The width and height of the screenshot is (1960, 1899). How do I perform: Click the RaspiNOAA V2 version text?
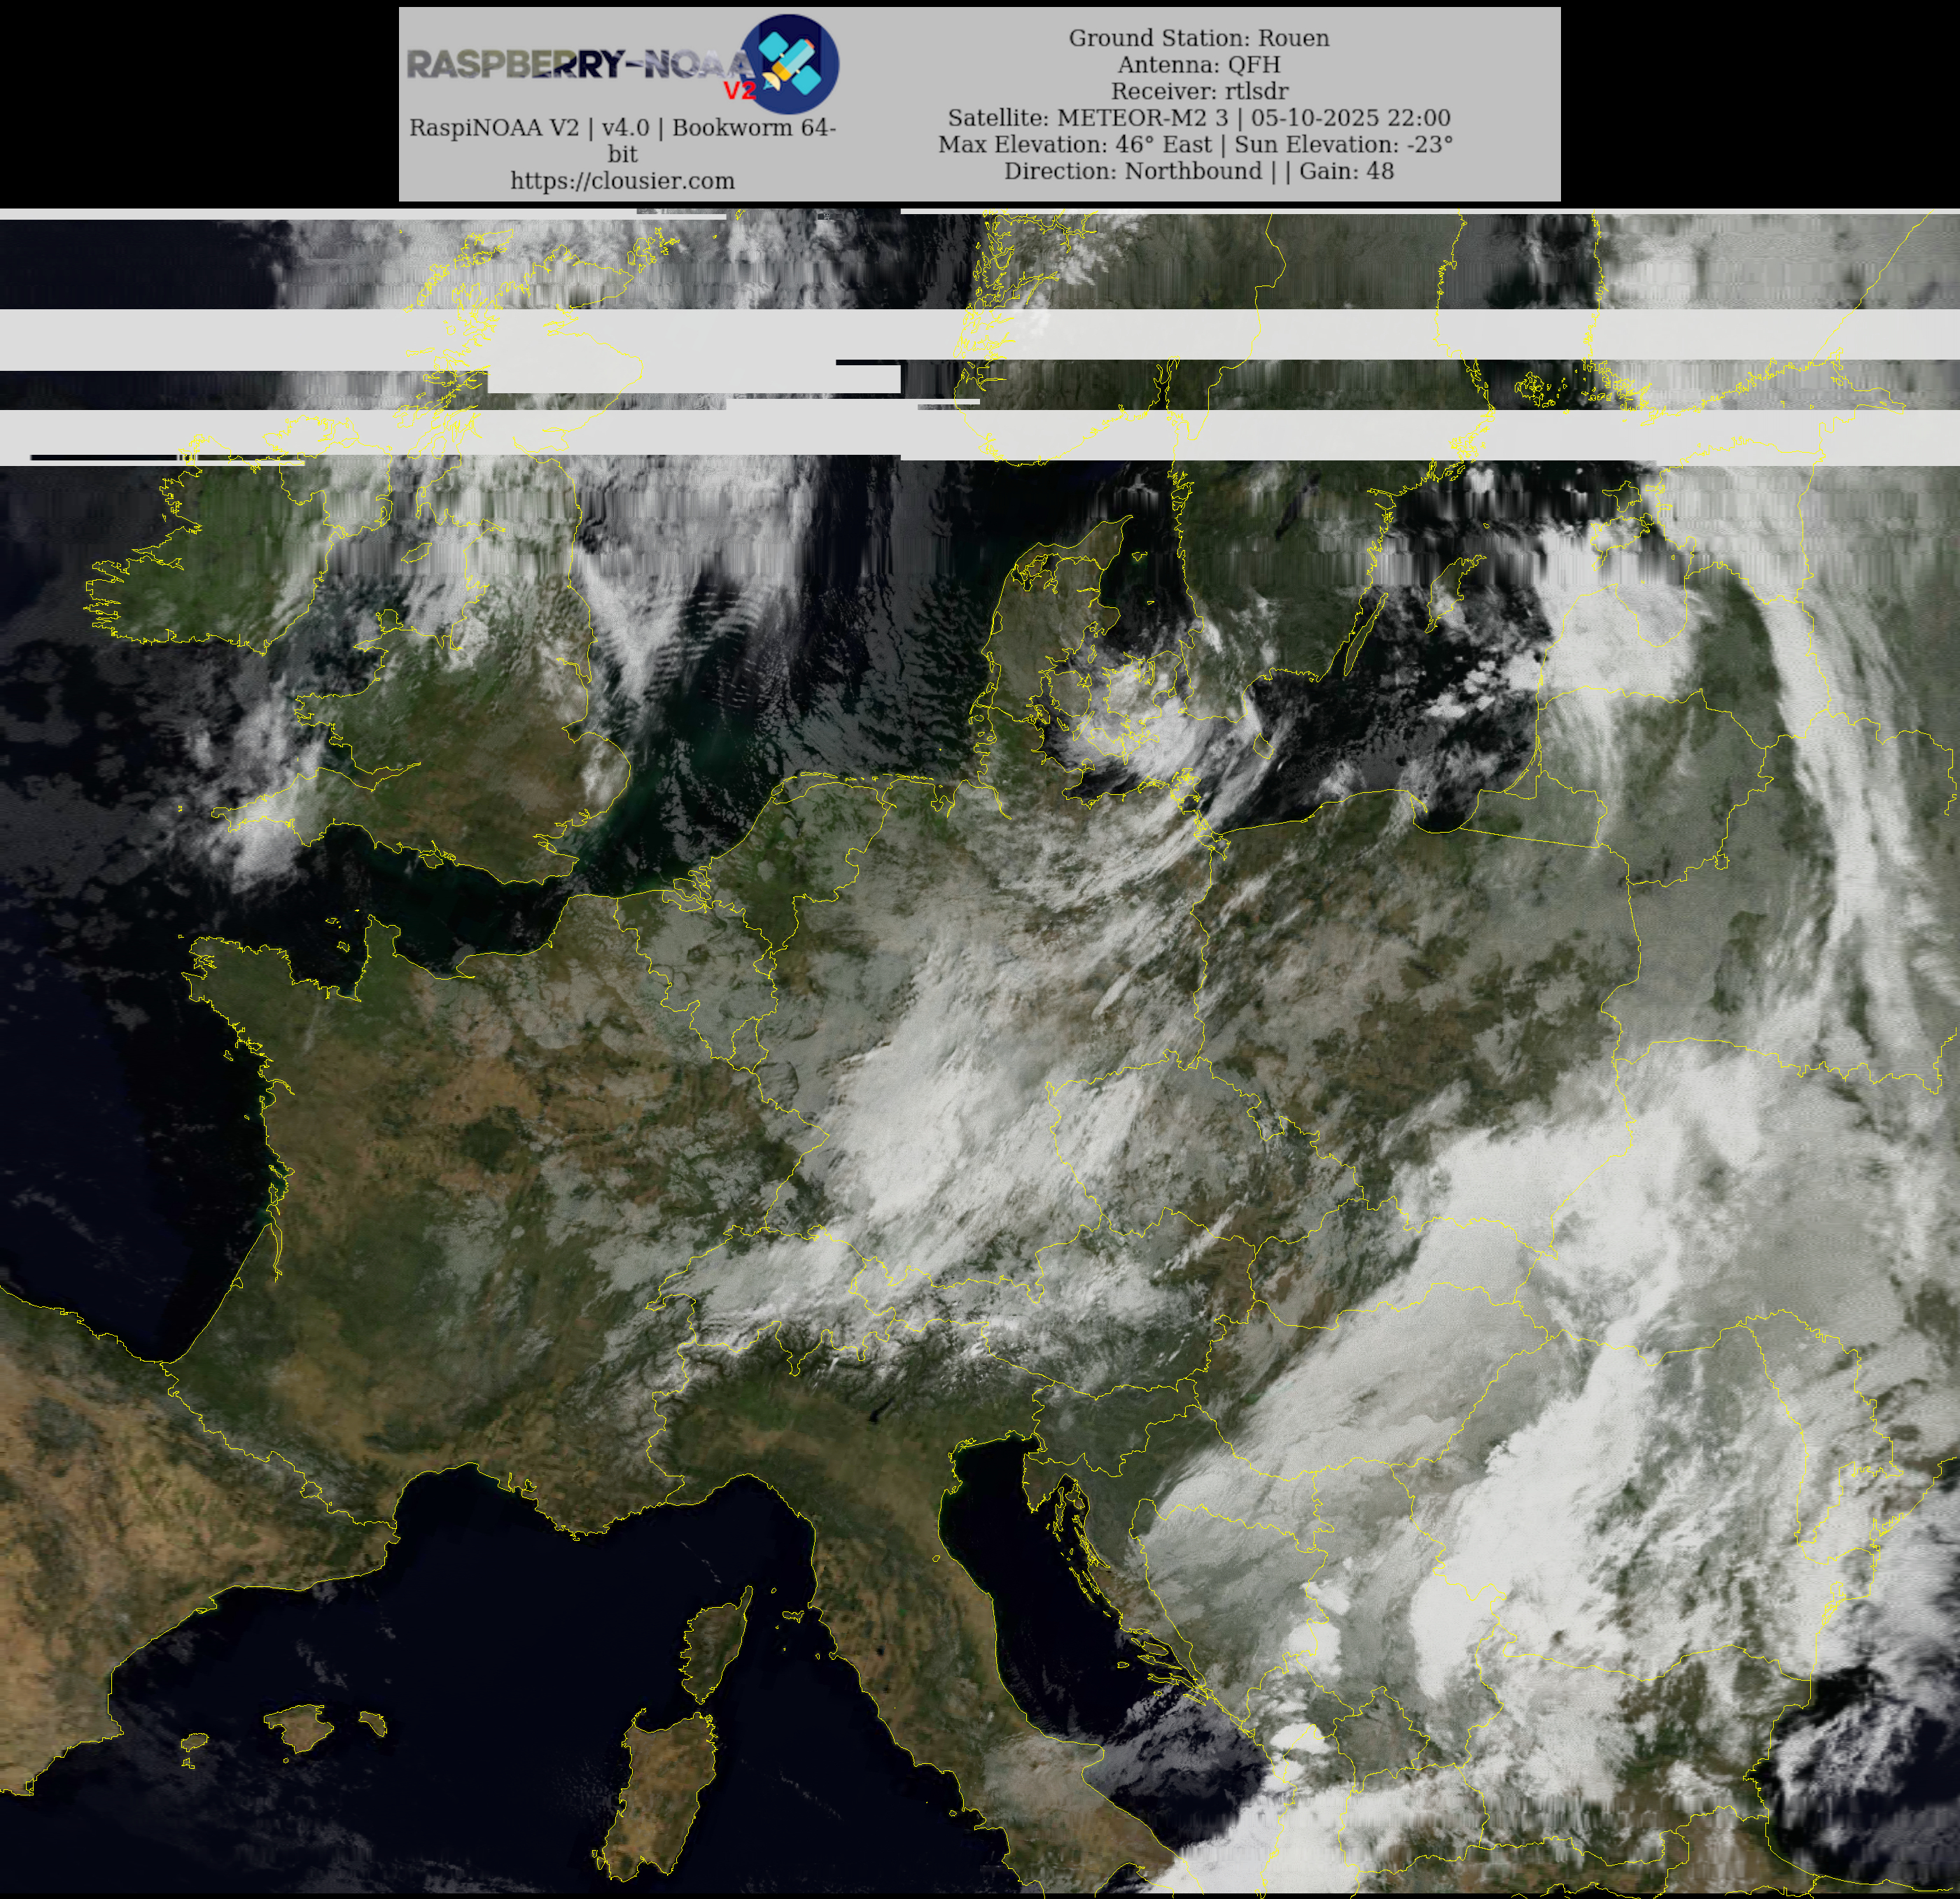[622, 128]
